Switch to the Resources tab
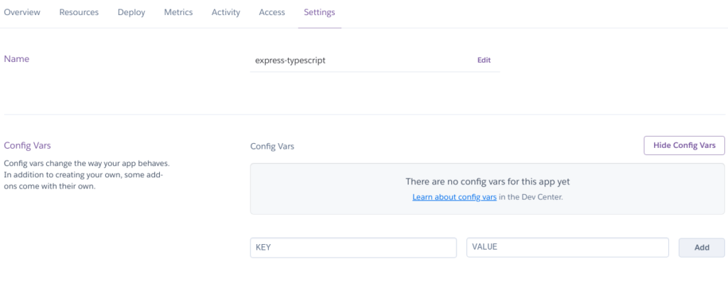The width and height of the screenshot is (728, 291). click(x=79, y=13)
